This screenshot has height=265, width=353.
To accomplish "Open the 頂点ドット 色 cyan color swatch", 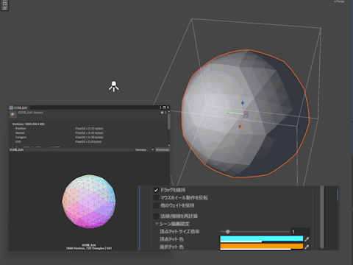I will 262,239.
